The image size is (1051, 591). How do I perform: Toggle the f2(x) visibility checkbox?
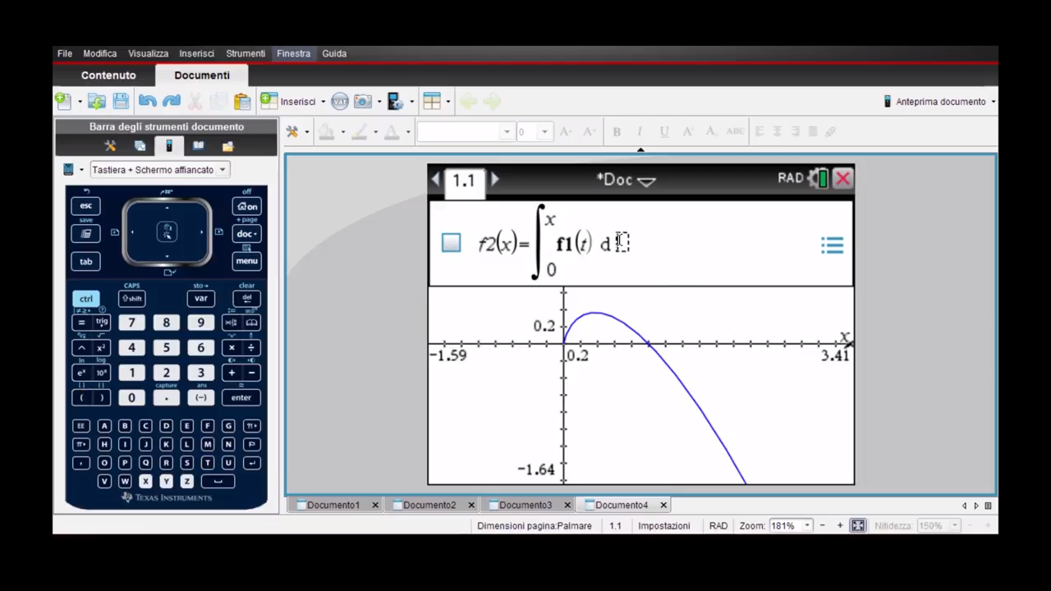(451, 243)
